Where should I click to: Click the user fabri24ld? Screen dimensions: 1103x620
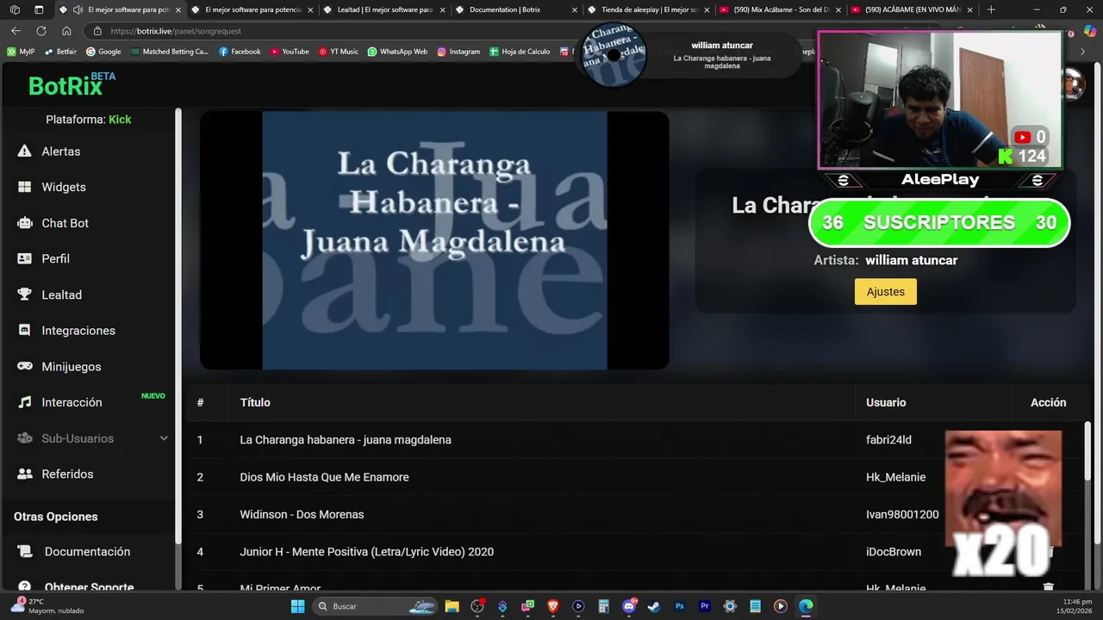pyautogui.click(x=888, y=440)
